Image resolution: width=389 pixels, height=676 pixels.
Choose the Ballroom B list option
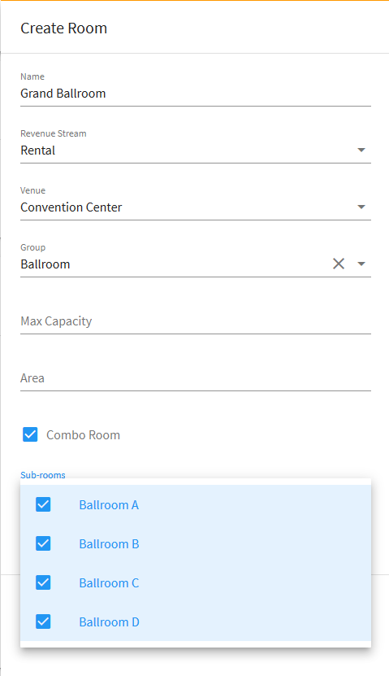tap(196, 543)
